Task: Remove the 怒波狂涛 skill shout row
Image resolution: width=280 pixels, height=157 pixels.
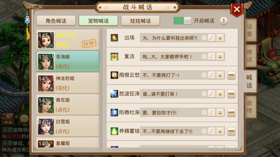Action: (231, 94)
